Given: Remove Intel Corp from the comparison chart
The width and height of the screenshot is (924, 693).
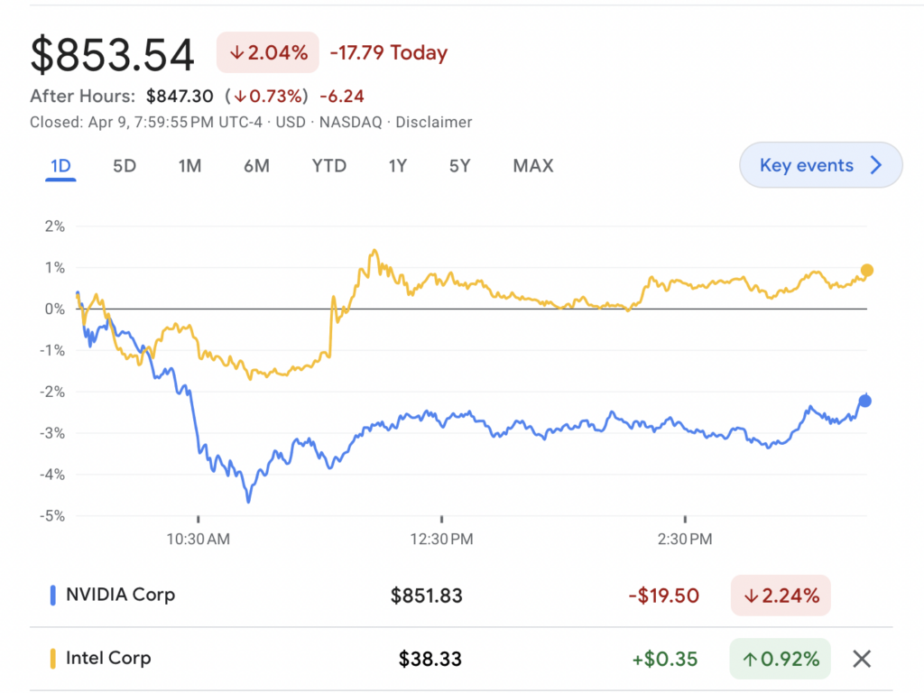Looking at the screenshot, I should coord(864,658).
